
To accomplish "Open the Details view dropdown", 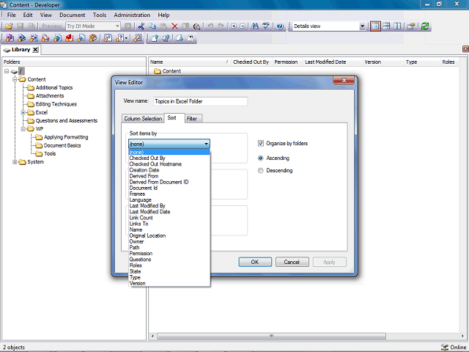I will tap(362, 26).
